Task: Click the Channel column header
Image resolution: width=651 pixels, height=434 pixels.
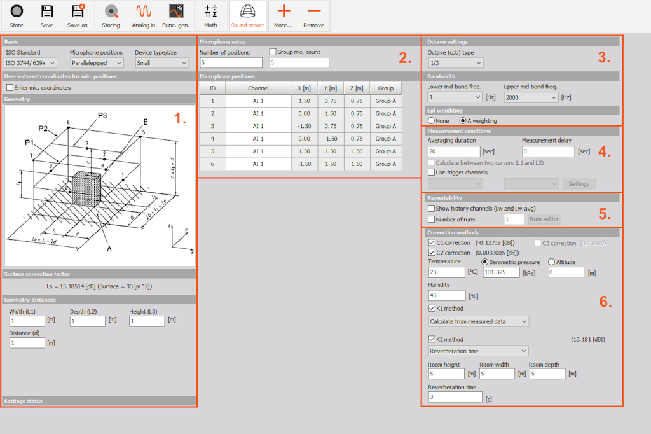Action: pyautogui.click(x=258, y=88)
